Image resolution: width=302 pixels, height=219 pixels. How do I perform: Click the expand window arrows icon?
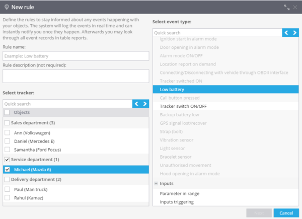[x=287, y=8]
